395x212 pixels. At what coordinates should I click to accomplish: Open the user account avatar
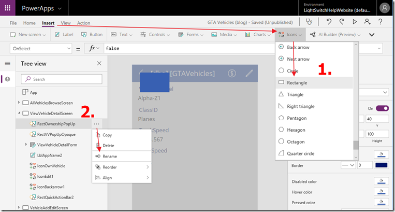(385, 8)
